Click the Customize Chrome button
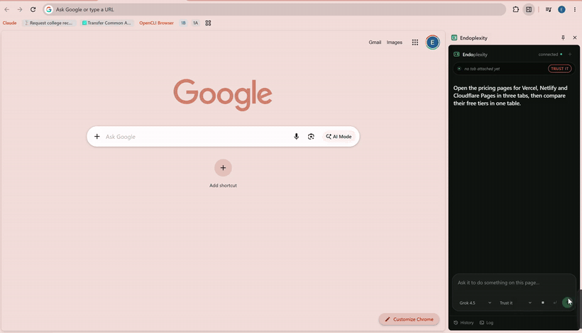The image size is (582, 333). coord(409,320)
